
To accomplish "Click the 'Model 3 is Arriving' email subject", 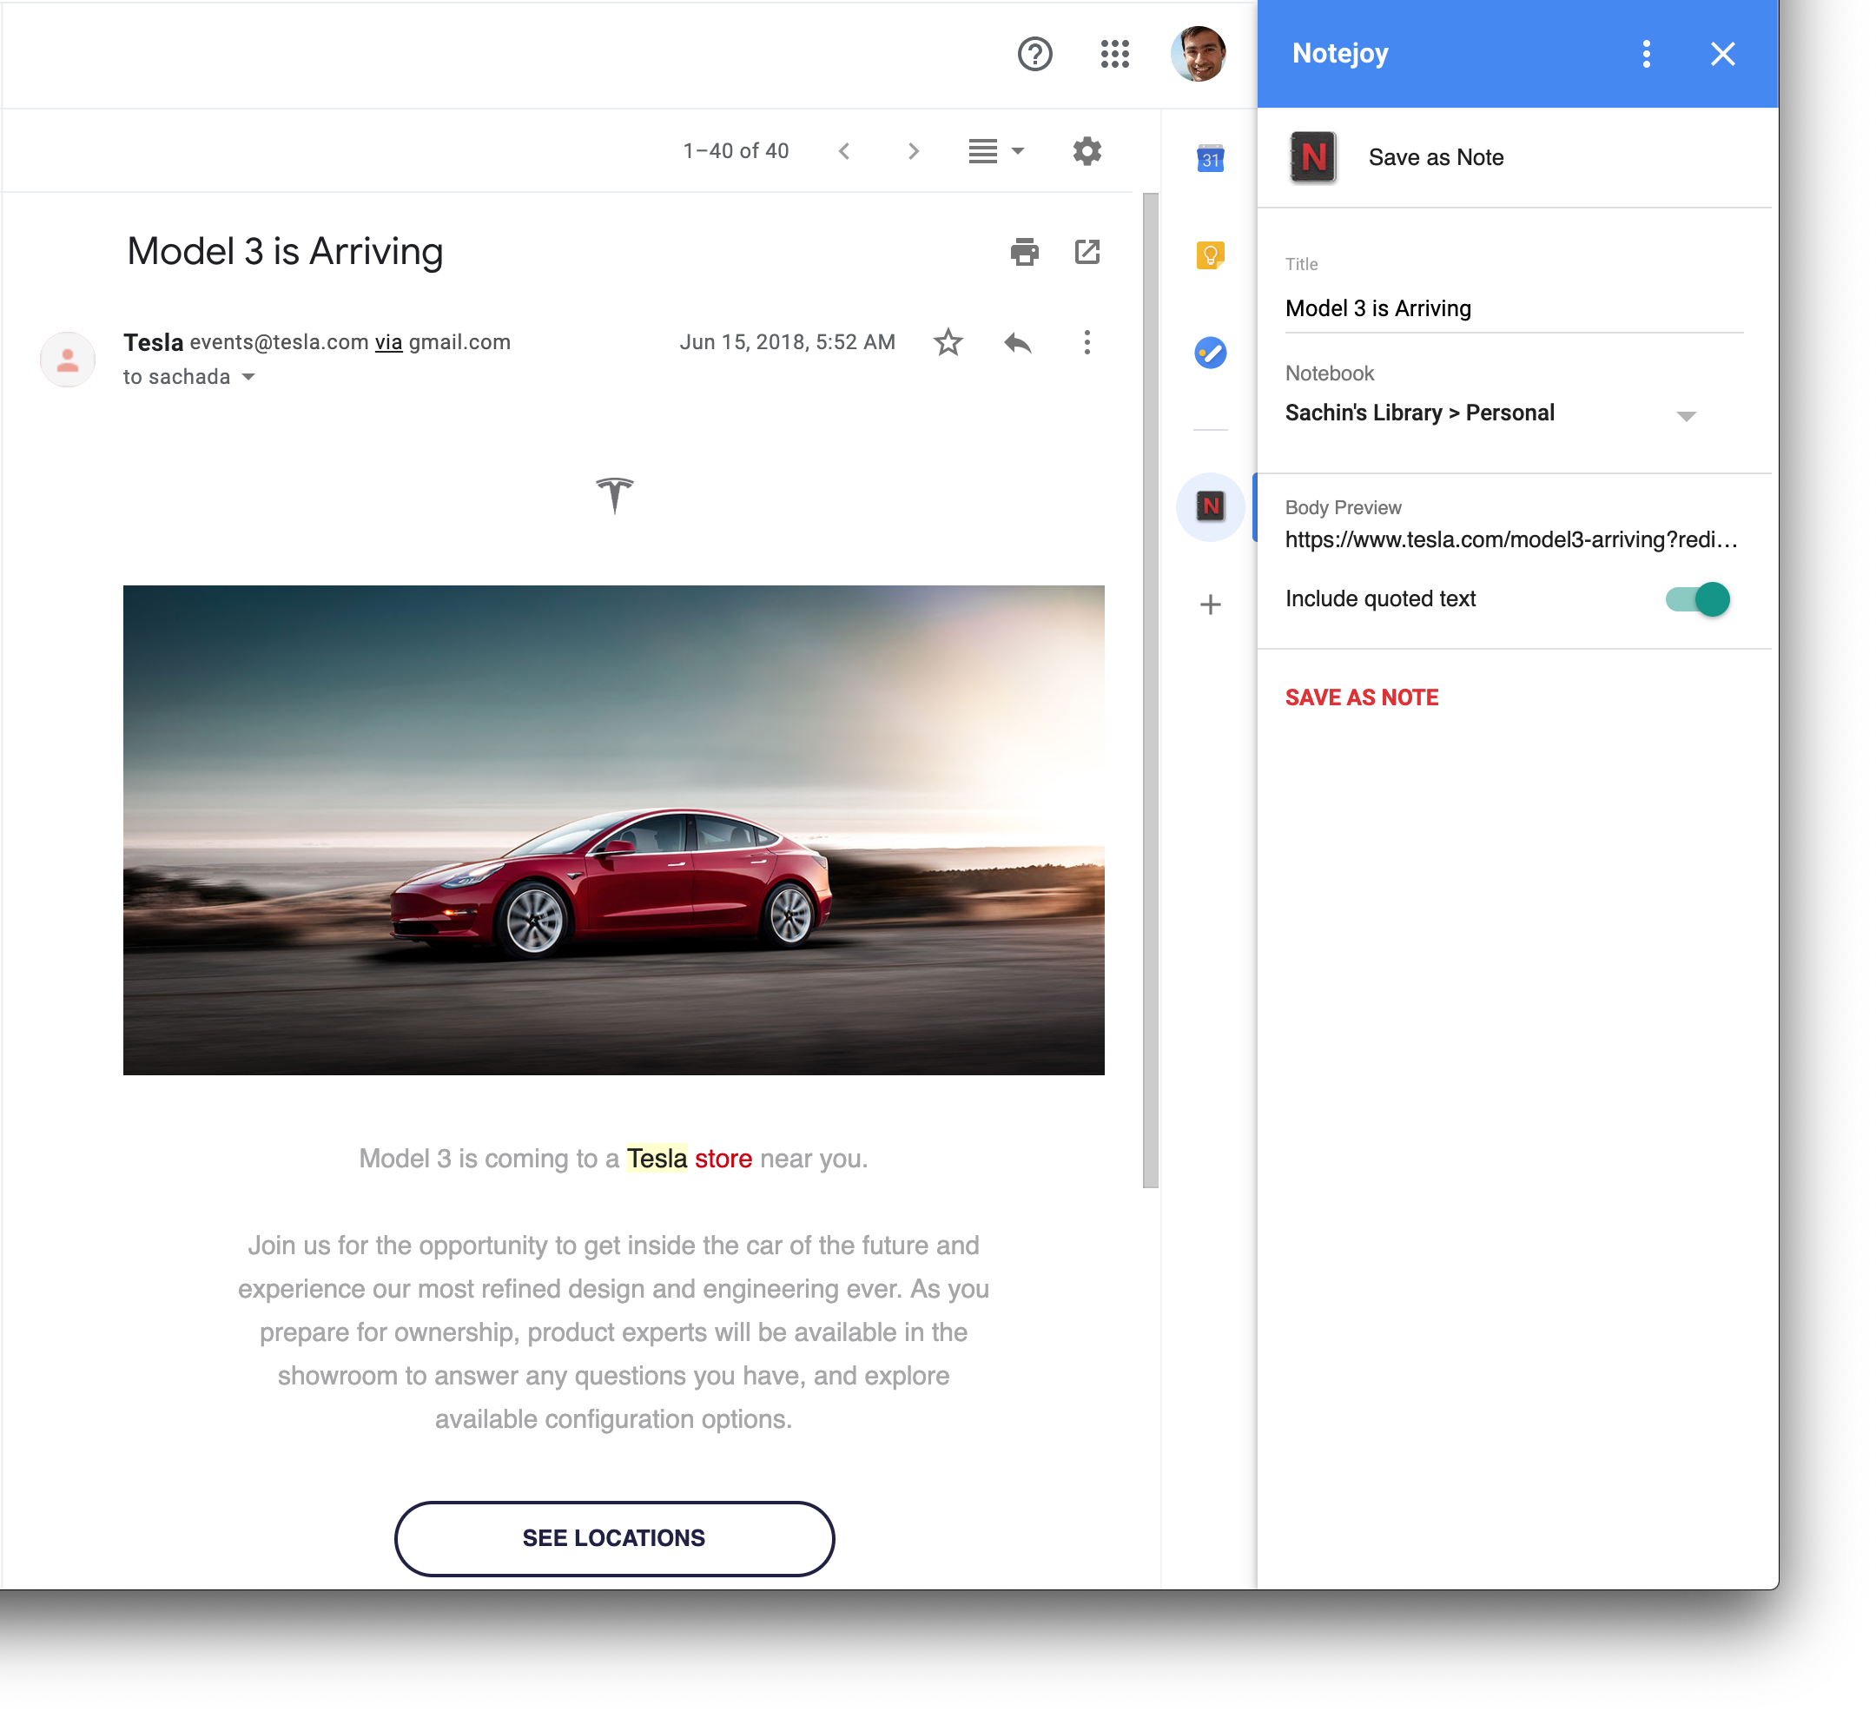I will 285,252.
